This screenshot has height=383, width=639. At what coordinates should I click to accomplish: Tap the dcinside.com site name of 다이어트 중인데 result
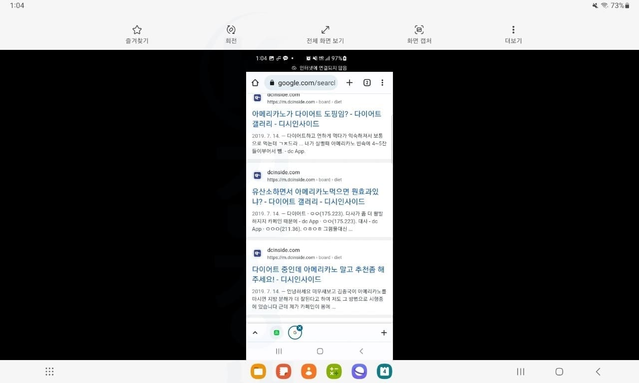tap(284, 250)
